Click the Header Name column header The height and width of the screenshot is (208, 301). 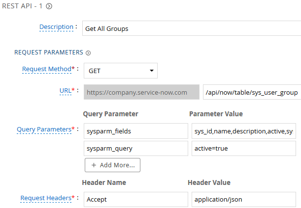104,182
